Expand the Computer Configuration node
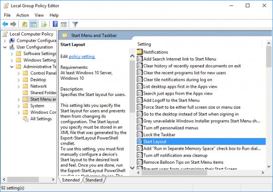The height and width of the screenshot is (192, 273). pyautogui.click(x=5, y=41)
